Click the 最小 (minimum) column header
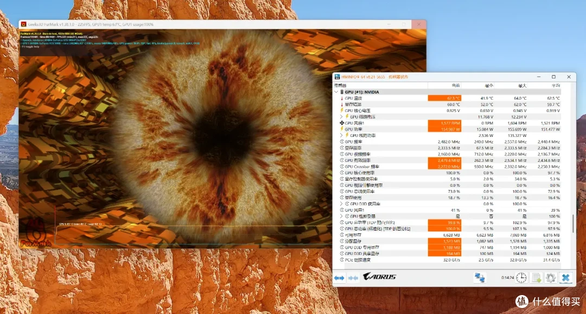This screenshot has height=314, width=586. click(x=477, y=86)
